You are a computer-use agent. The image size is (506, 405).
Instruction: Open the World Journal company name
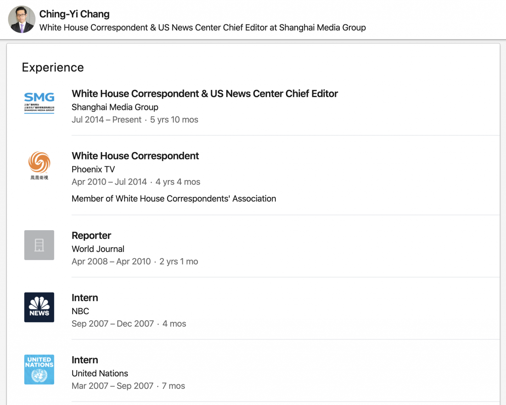coord(98,249)
